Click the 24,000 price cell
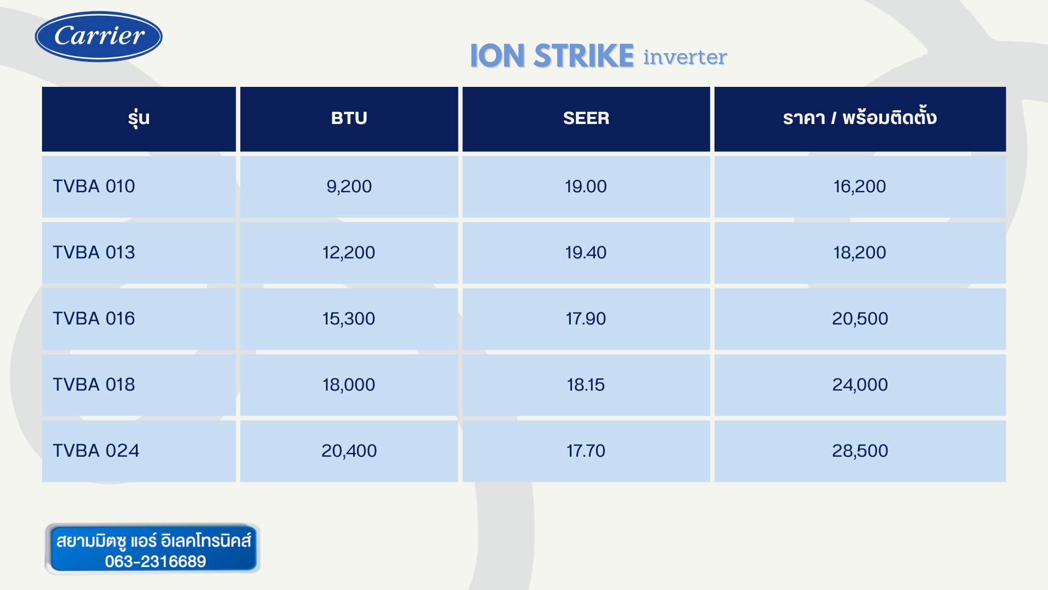The height and width of the screenshot is (590, 1048). (x=860, y=385)
